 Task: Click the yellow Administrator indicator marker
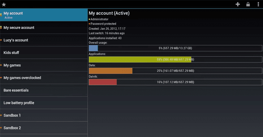tap(89, 19)
